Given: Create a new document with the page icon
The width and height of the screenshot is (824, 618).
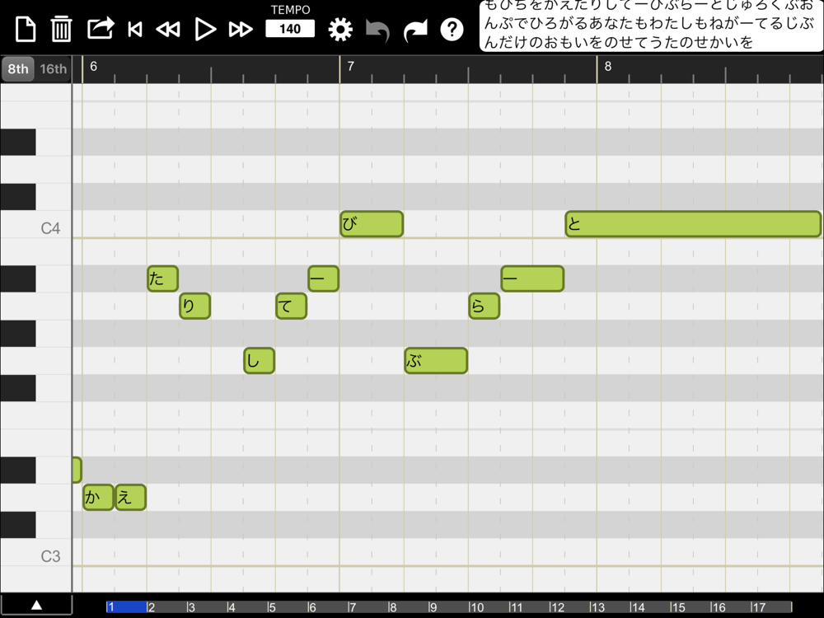Looking at the screenshot, I should pos(26,29).
